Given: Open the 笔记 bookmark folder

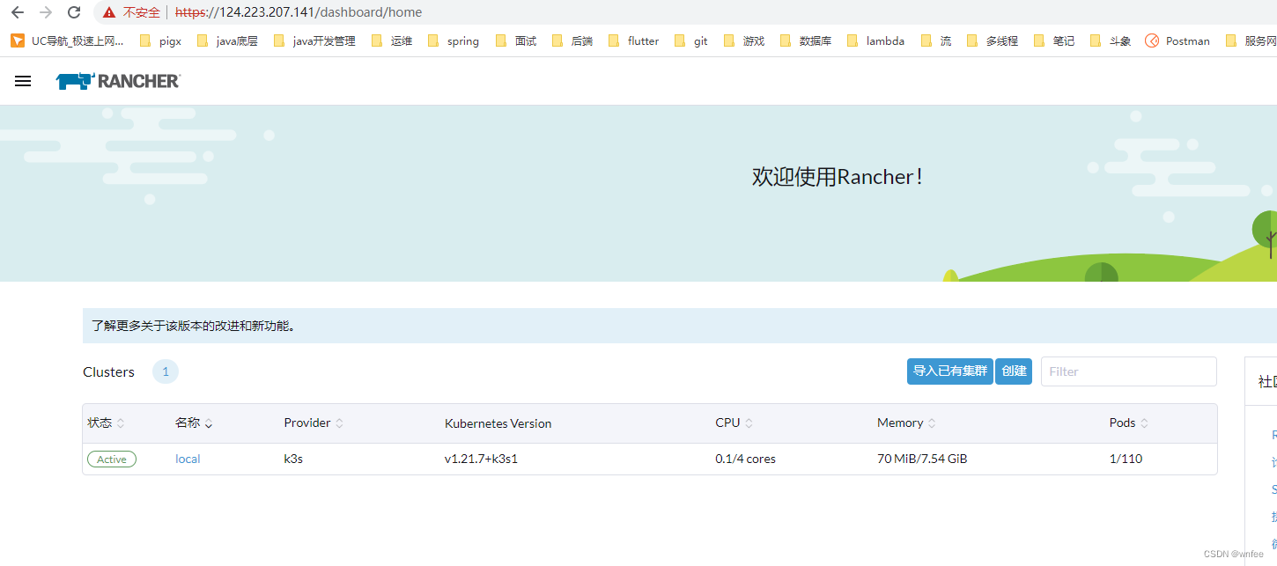Looking at the screenshot, I should pos(1053,40).
